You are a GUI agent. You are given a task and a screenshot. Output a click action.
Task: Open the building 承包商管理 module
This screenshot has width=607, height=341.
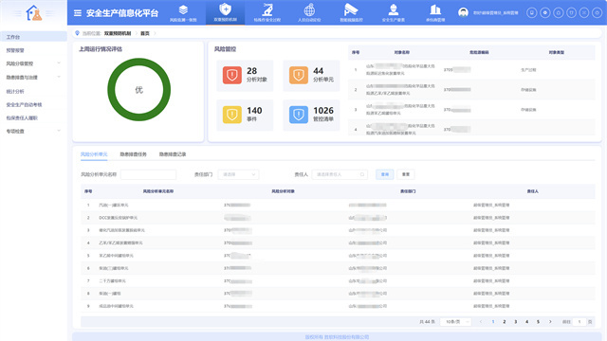point(435,9)
